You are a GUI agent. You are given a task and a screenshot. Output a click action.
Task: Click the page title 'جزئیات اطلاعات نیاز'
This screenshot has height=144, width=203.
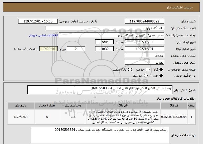tap(180, 7)
